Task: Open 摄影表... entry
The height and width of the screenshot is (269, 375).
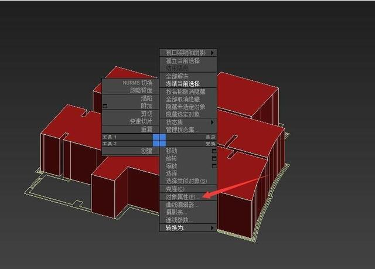Action: click(x=176, y=212)
